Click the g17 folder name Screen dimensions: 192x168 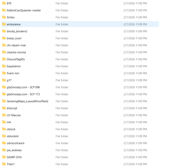9,80
